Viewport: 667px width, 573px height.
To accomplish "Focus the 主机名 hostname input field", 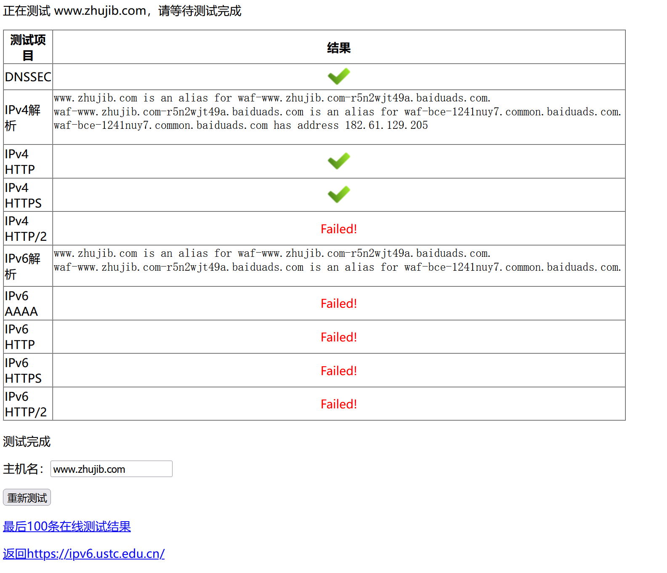I will [x=112, y=469].
